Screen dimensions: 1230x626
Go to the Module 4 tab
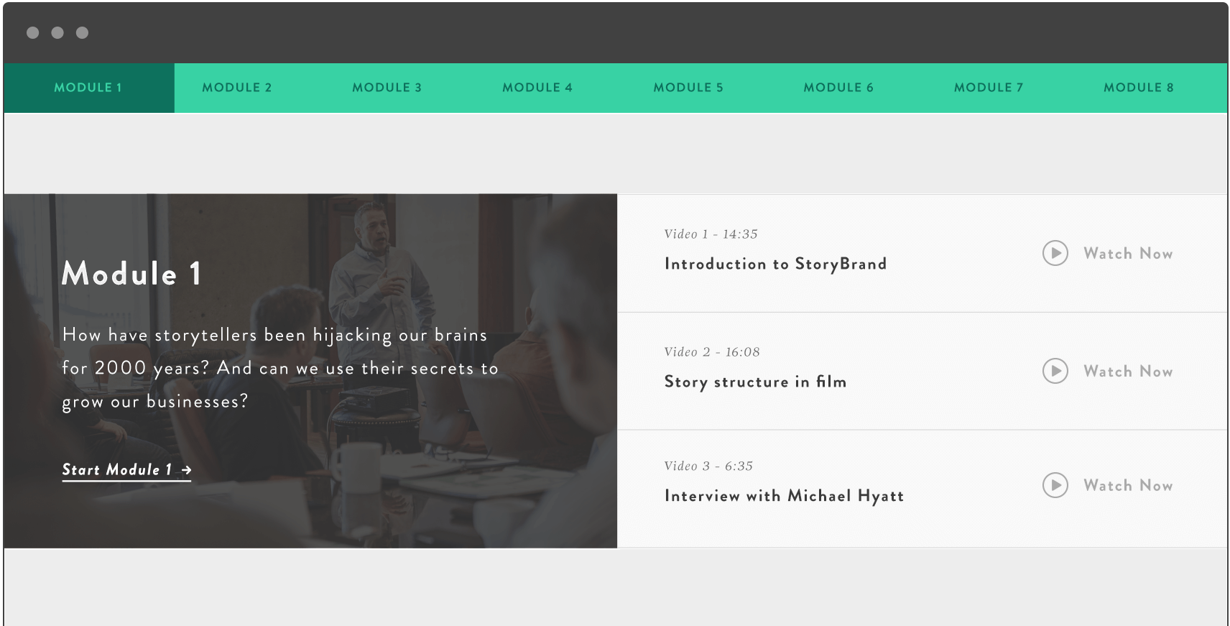(x=537, y=88)
